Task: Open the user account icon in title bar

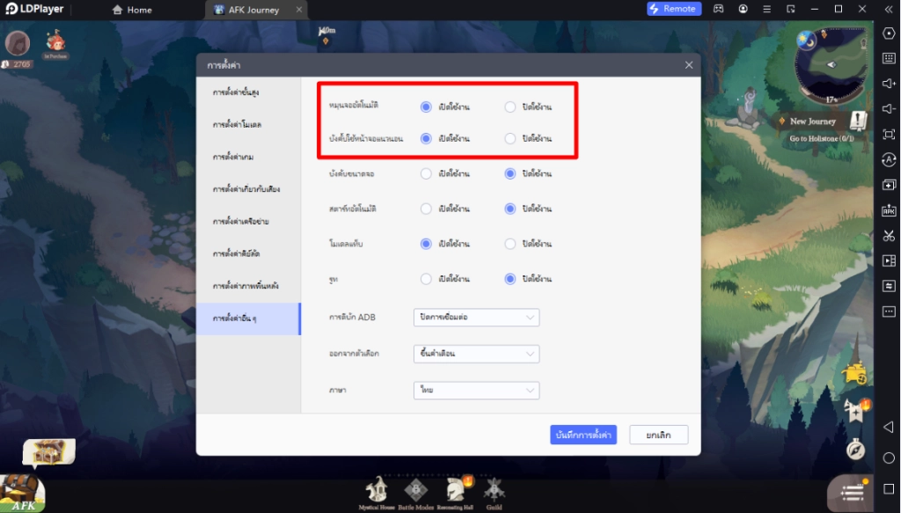Action: pos(743,9)
